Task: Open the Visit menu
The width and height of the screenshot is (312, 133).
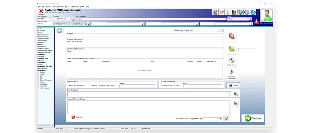Action: 54,7
